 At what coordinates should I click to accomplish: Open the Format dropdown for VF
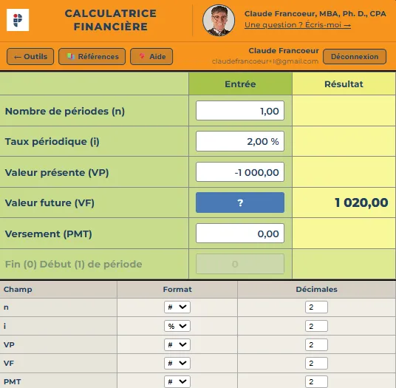[177, 364]
